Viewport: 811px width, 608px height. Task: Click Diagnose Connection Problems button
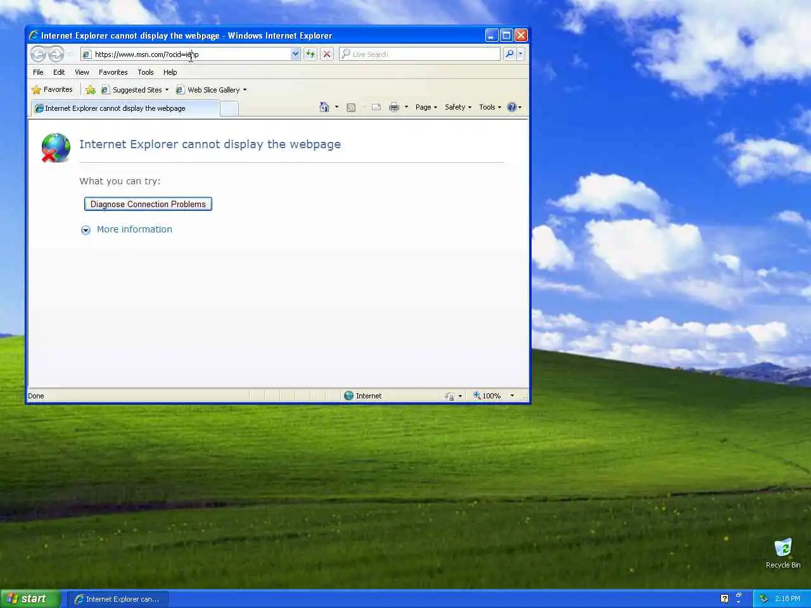(148, 204)
